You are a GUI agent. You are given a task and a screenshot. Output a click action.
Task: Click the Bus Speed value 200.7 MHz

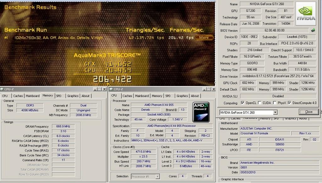click(x=143, y=161)
